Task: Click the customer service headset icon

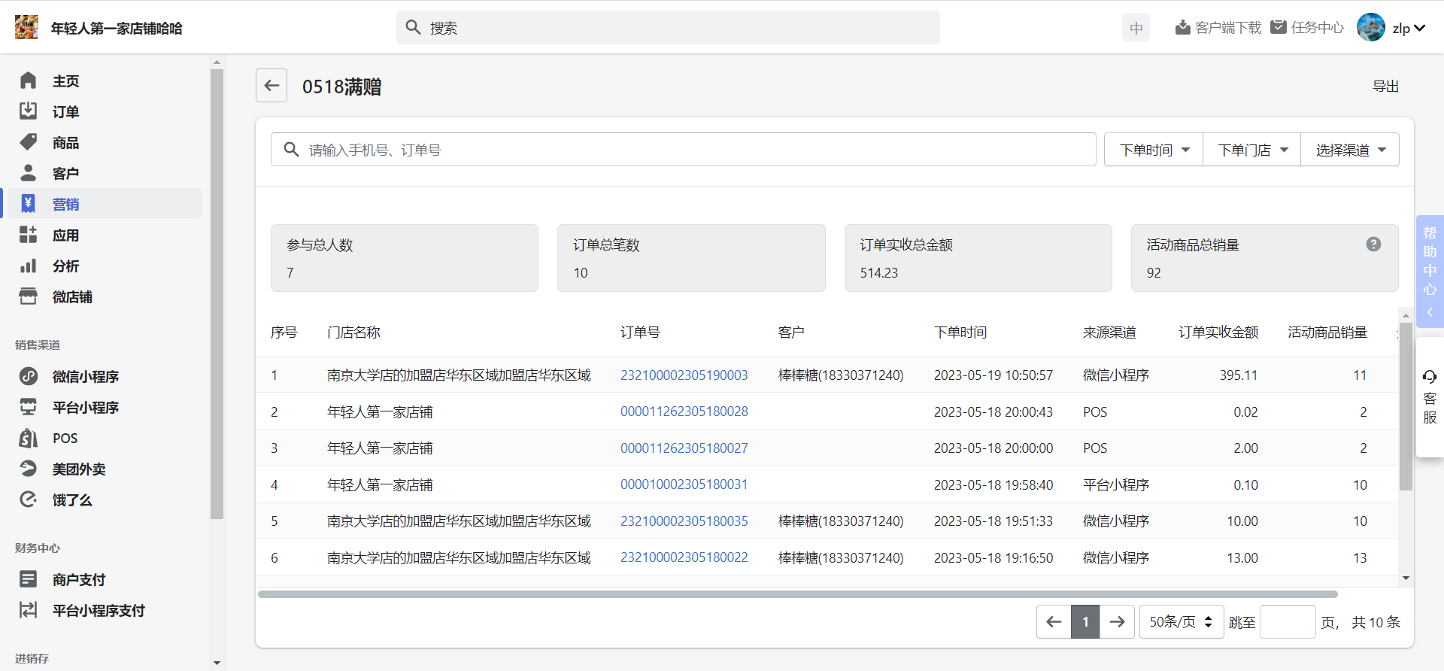Action: (1430, 377)
